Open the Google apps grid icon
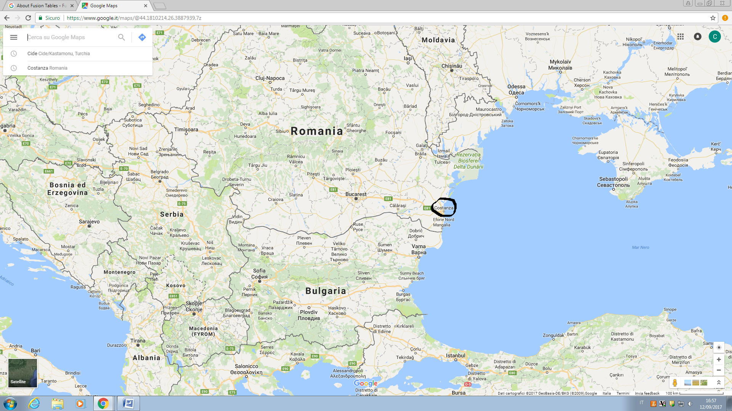This screenshot has width=732, height=411. pos(681,37)
